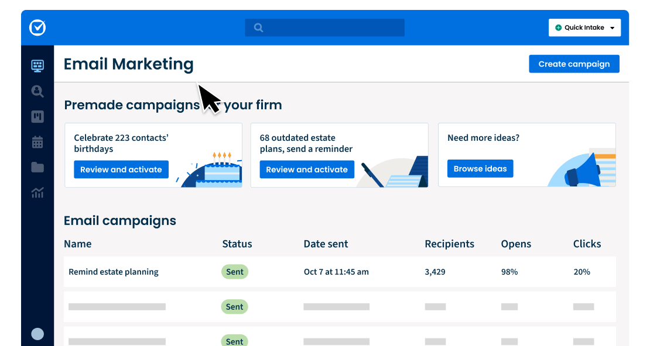The height and width of the screenshot is (346, 650).
Task: Open the analytics chart icon in sidebar
Action: point(37,193)
